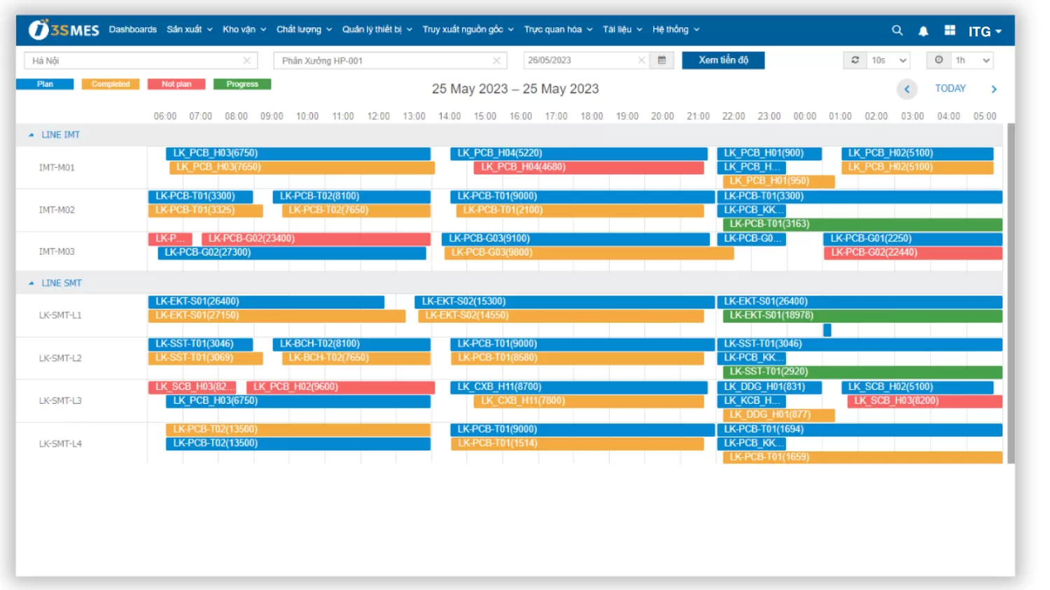Screen dimensions: 1050x590
Task: Collapse the LINE SMT group
Action: tap(31, 283)
